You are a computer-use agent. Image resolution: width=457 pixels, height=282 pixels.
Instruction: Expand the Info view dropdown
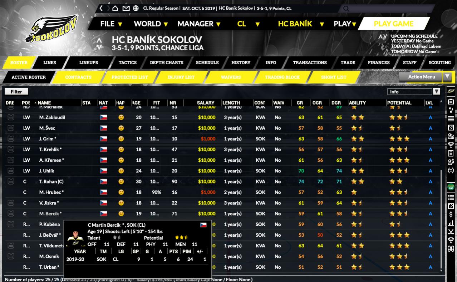tap(436, 92)
